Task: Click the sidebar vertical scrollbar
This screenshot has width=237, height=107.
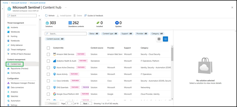Action: pyautogui.click(x=40, y=72)
